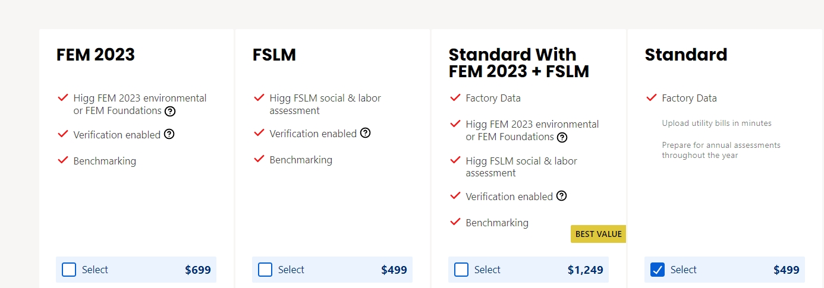Open FEM Foundations help icon in Standard With FEM 2023 + FSLM card
The width and height of the screenshot is (824, 288).
pos(562,137)
